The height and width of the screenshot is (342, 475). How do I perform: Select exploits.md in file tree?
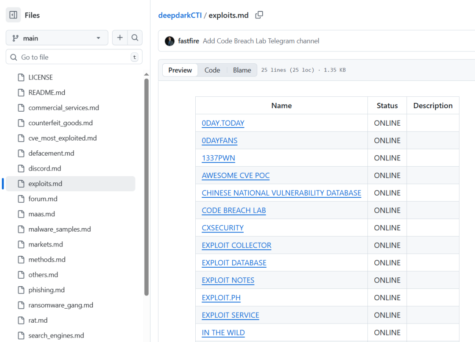click(x=70, y=184)
